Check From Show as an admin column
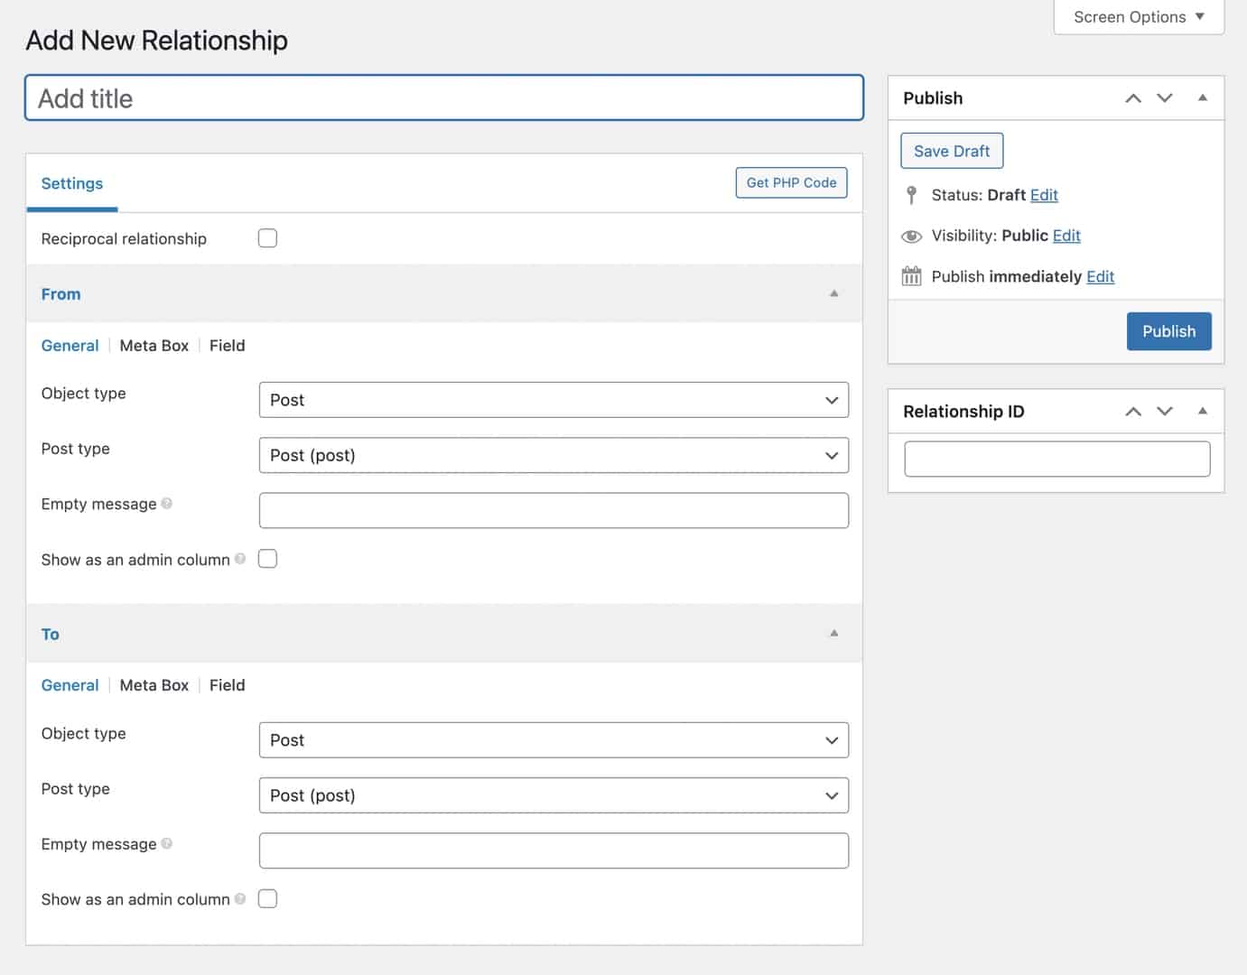This screenshot has height=975, width=1247. [x=267, y=559]
